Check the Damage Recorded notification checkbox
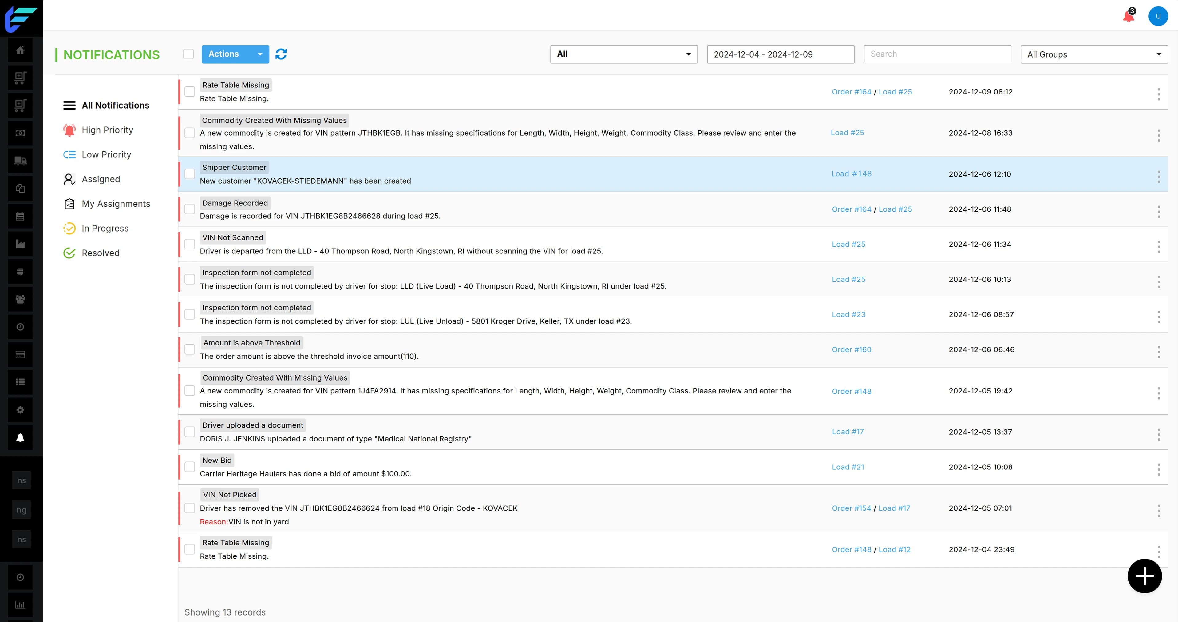This screenshot has height=622, width=1178. click(190, 209)
